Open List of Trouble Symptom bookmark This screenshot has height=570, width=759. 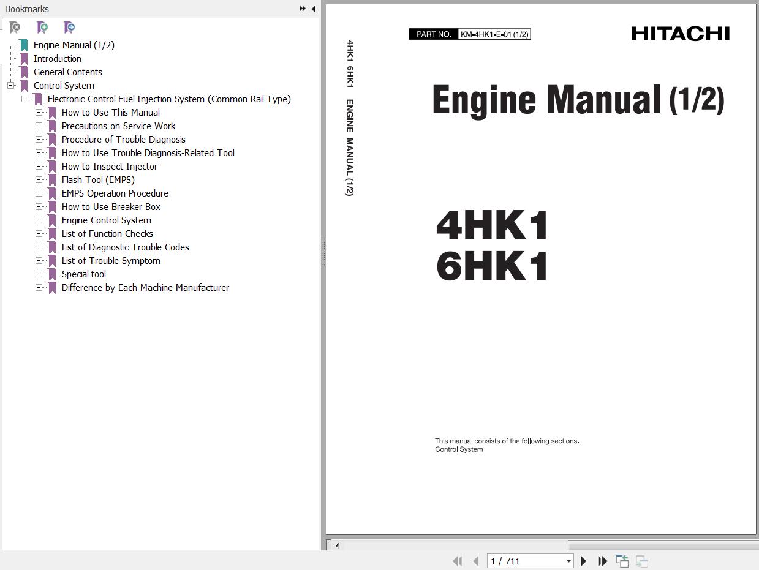[111, 261]
